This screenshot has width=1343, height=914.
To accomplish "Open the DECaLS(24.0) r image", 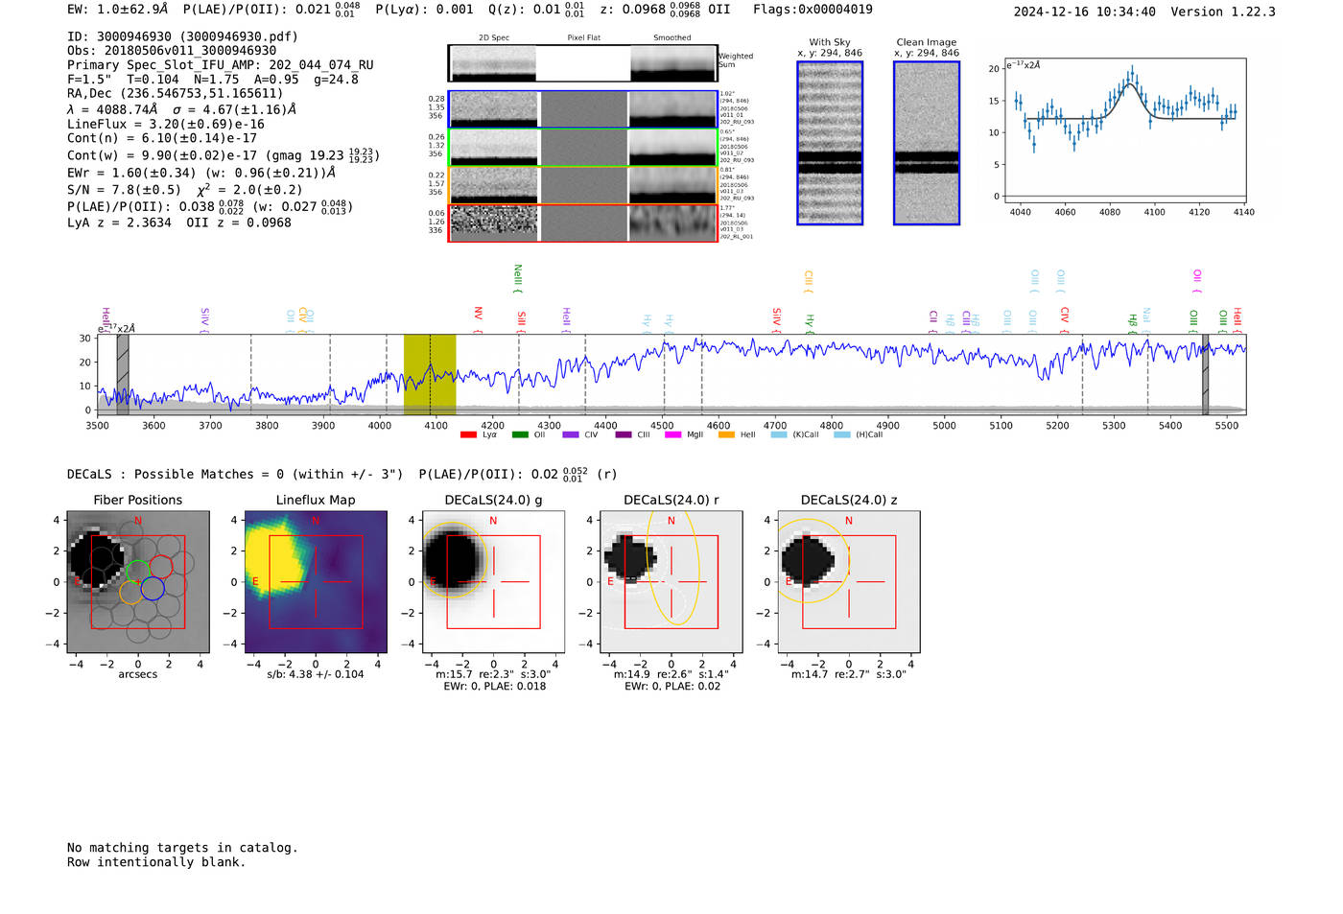I will (x=671, y=582).
